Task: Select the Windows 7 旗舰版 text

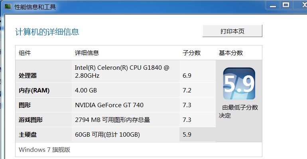Action: (45, 149)
